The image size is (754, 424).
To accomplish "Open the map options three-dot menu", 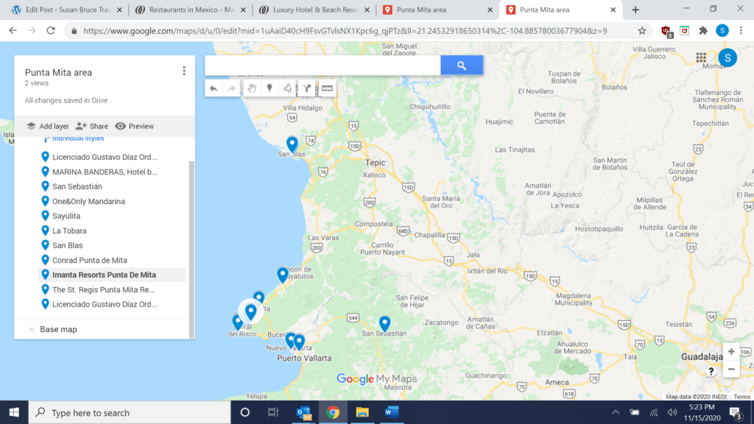I will point(183,71).
